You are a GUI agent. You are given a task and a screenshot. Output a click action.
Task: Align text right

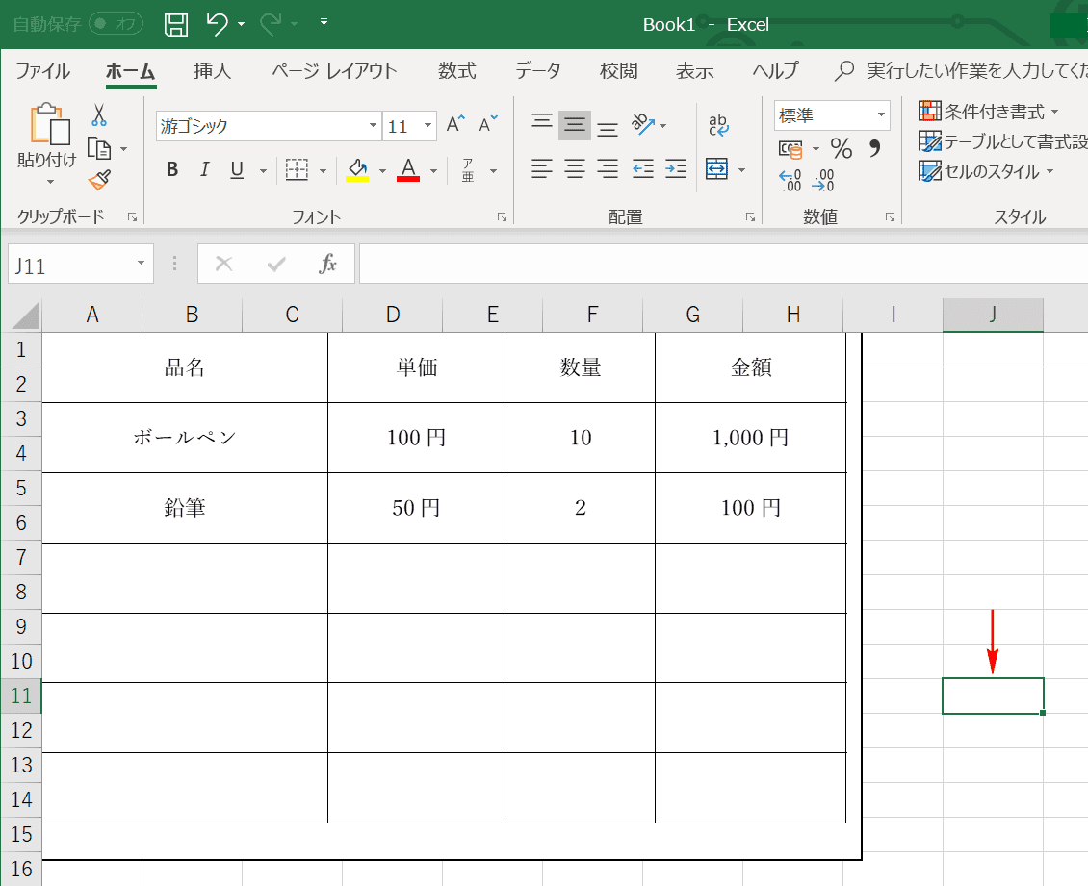click(x=608, y=168)
